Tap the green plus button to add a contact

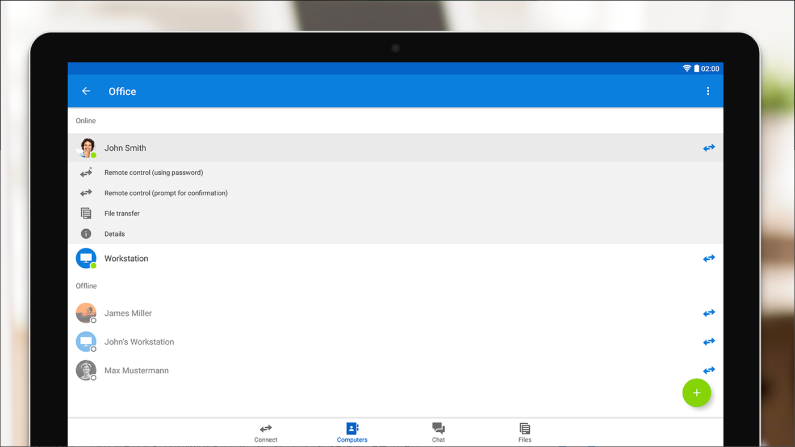tap(696, 393)
